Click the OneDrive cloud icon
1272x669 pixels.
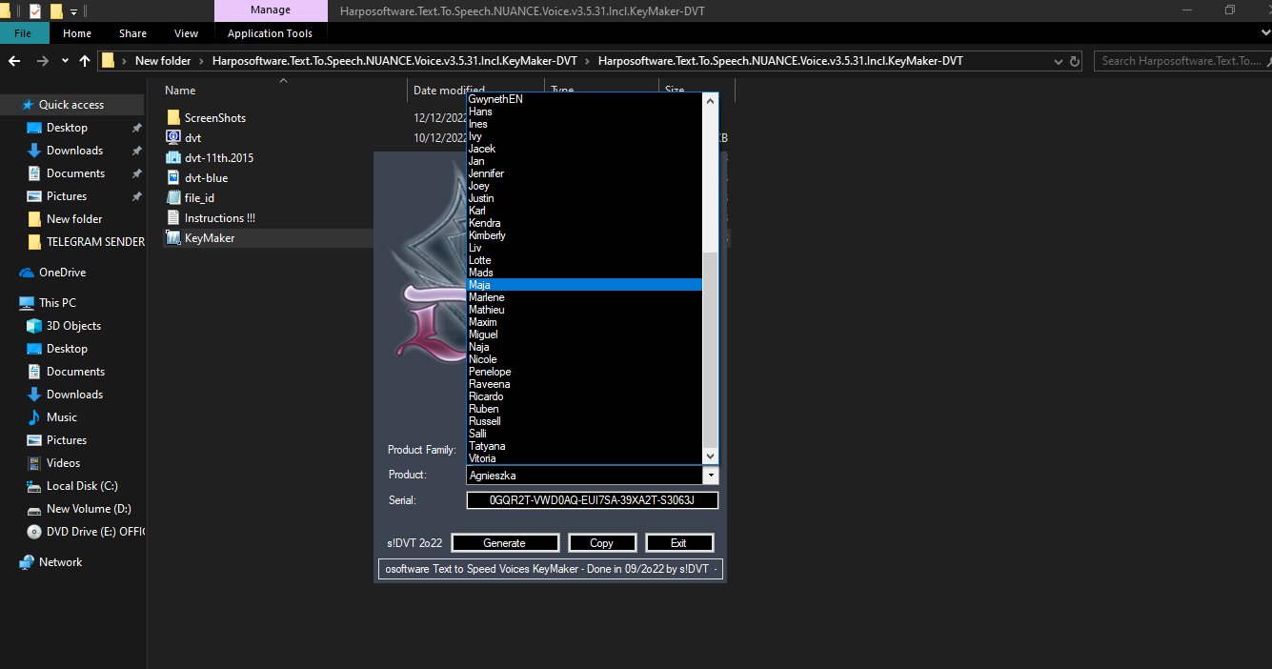point(27,273)
